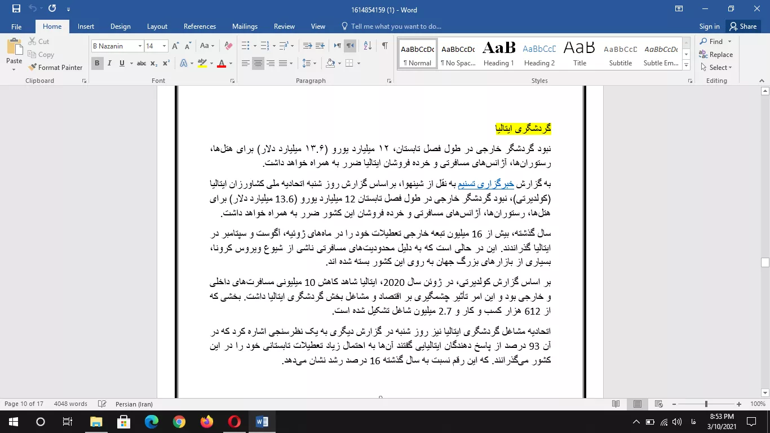Click the Repeat typing icon
Screen dimensions: 770x433
coord(52,9)
